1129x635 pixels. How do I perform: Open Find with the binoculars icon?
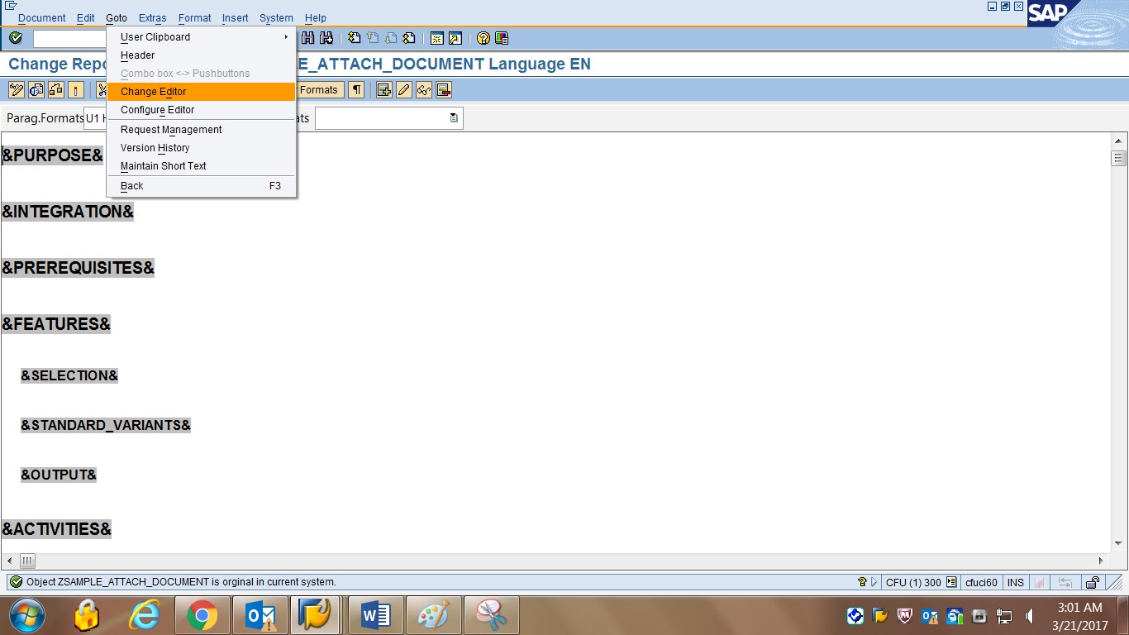[307, 38]
